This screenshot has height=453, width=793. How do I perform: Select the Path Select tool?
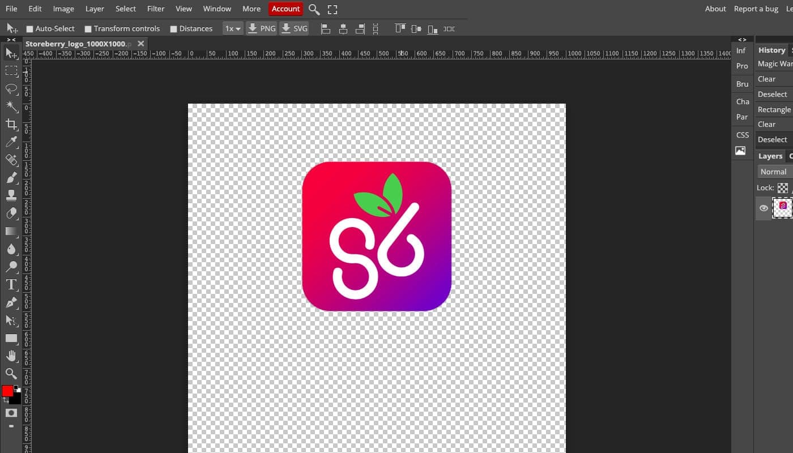click(11, 320)
